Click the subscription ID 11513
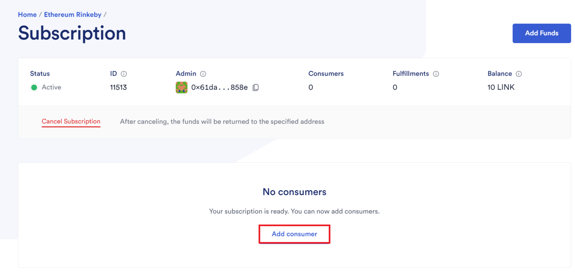The width and height of the screenshot is (575, 278). (118, 88)
